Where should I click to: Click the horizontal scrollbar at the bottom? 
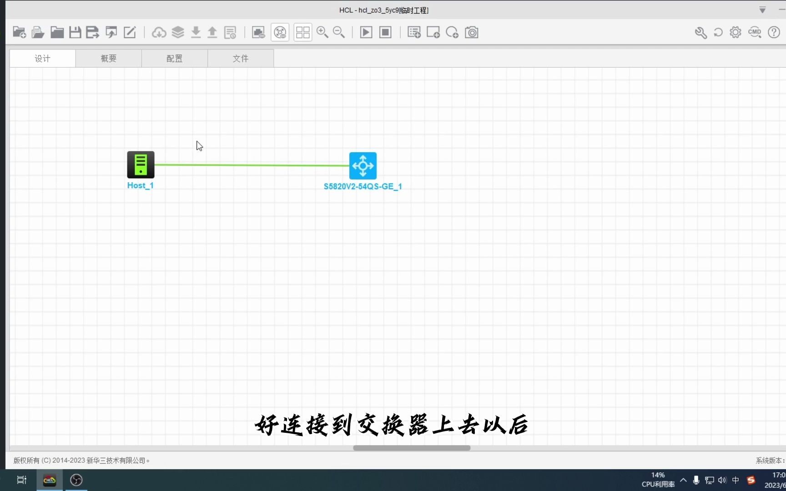[x=412, y=448]
